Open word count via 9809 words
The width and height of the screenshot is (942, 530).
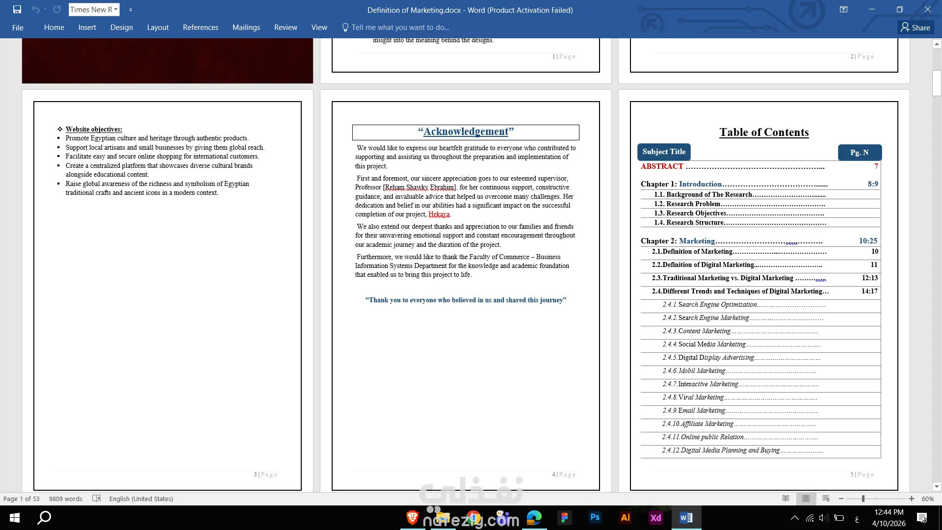[66, 499]
